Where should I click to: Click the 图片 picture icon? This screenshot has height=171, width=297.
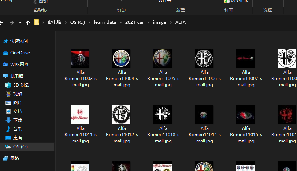[x=8, y=103]
